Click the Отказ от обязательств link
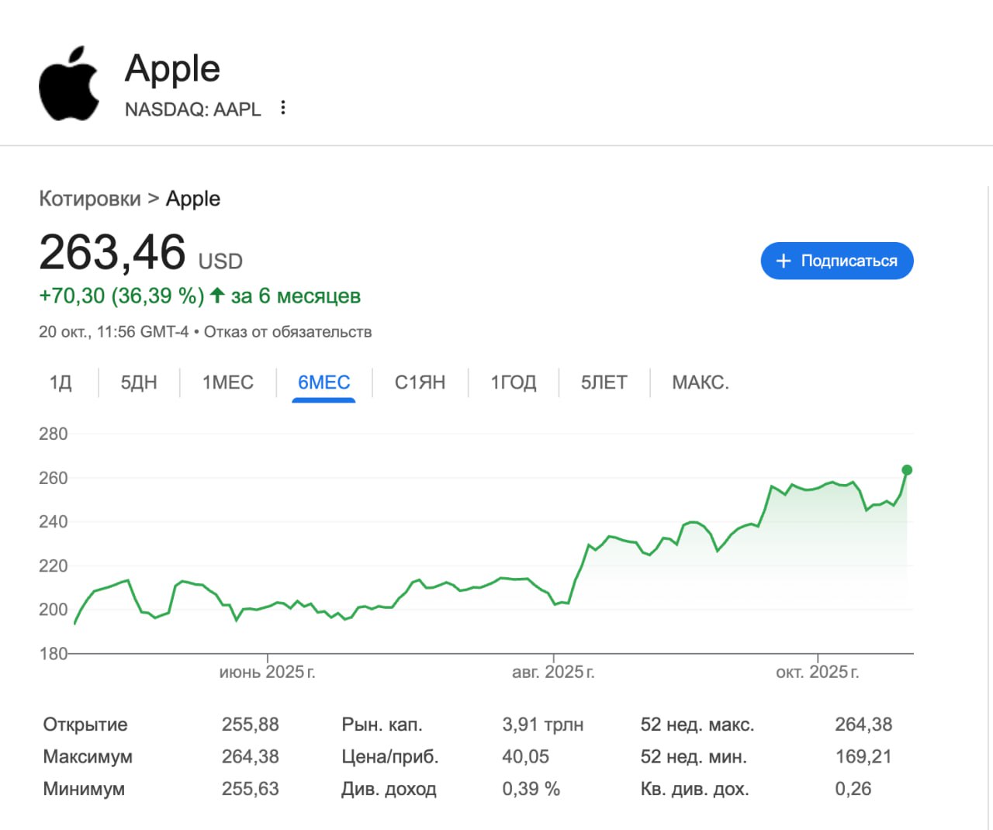The height and width of the screenshot is (830, 993). pos(288,332)
